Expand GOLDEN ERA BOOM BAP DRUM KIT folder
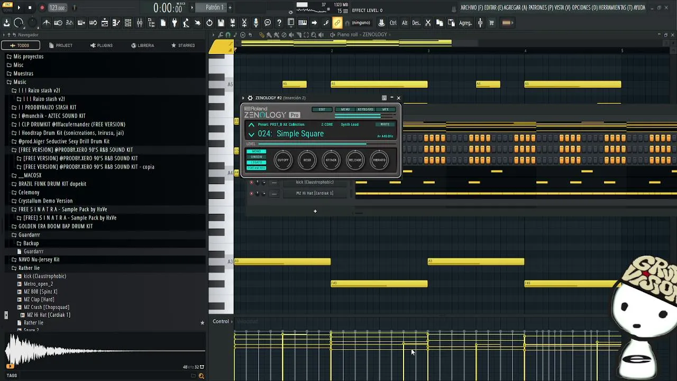Screen dimensions: 677x381 [x=52, y=226]
